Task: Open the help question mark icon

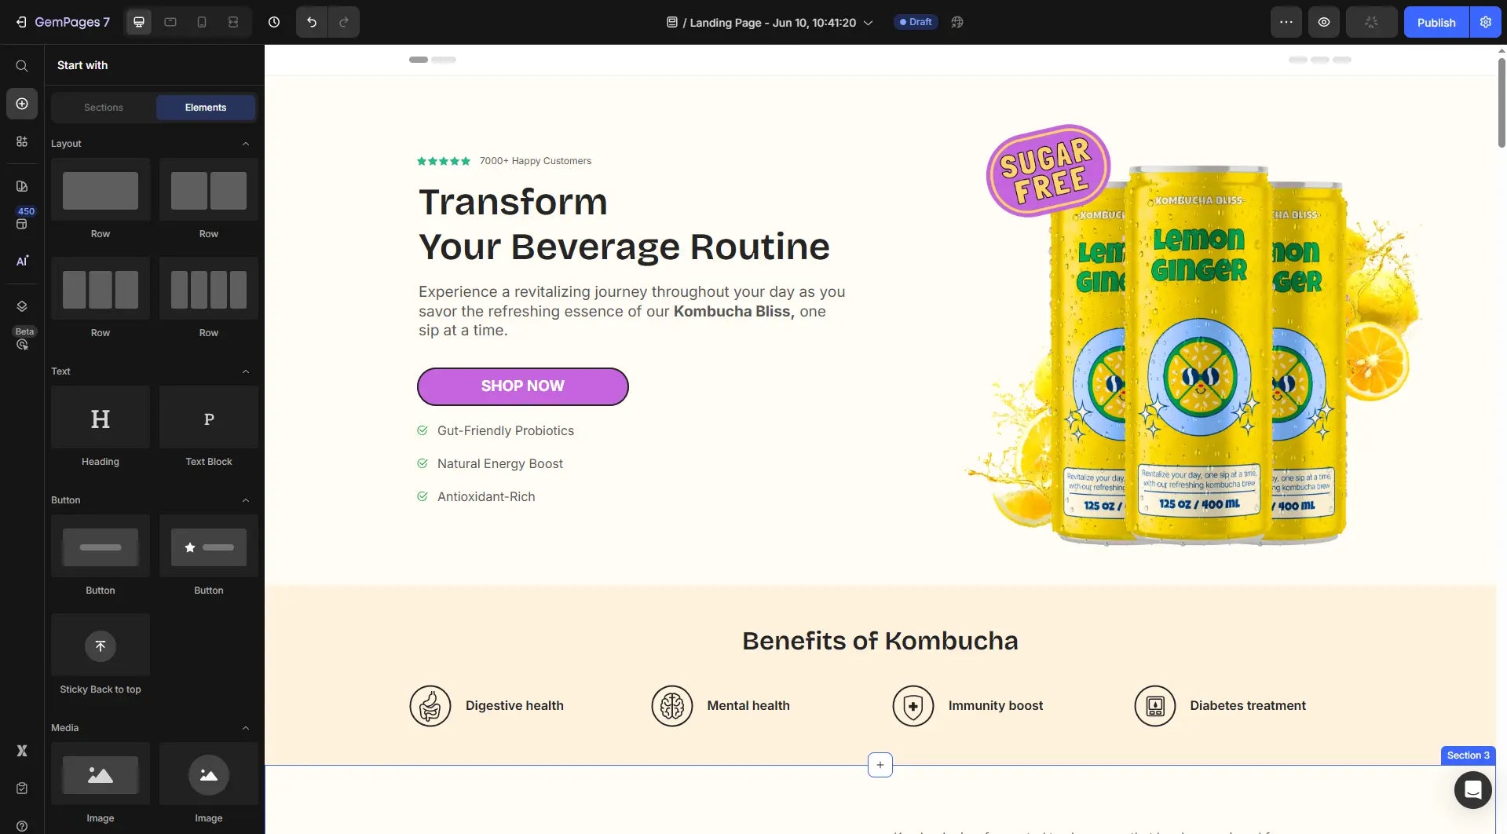Action: (x=22, y=825)
